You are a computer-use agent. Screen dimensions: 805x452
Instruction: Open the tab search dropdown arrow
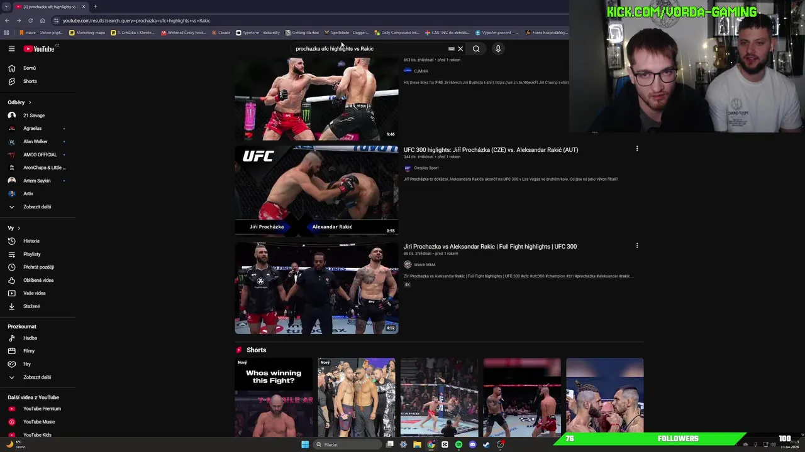6,6
